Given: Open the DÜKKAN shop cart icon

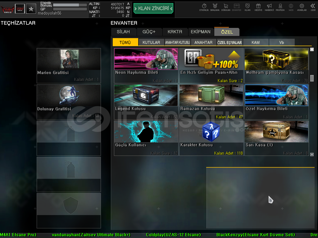Looking at the screenshot, I should pyautogui.click(x=226, y=7).
